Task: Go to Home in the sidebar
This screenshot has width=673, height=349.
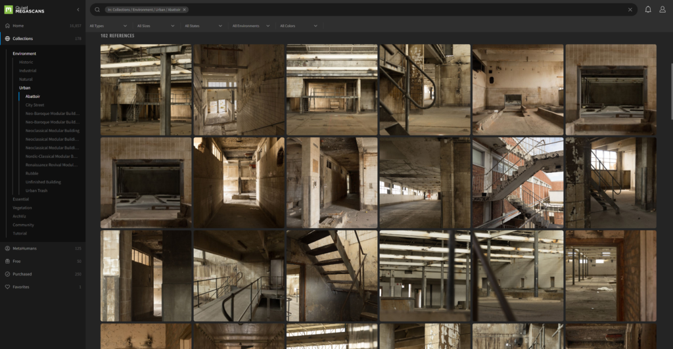Action: click(18, 26)
